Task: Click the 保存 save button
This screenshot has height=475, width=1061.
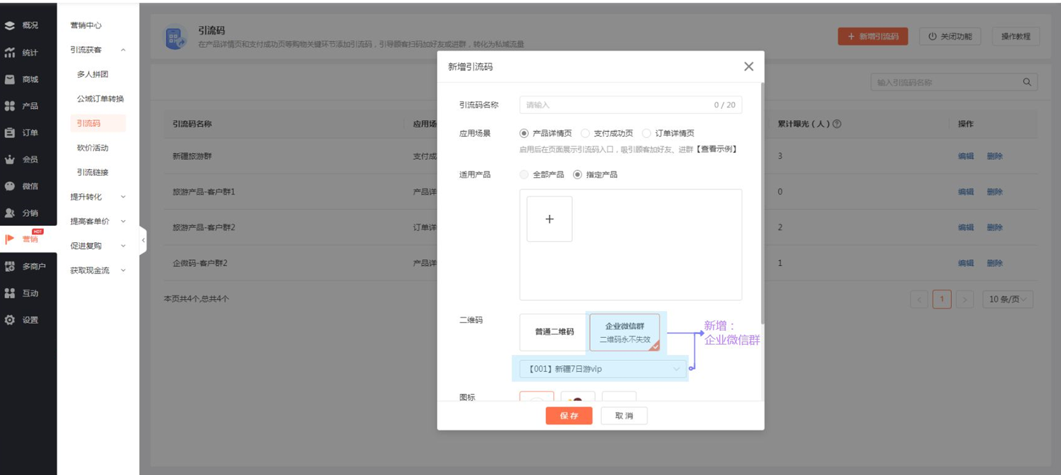Action: (x=568, y=416)
